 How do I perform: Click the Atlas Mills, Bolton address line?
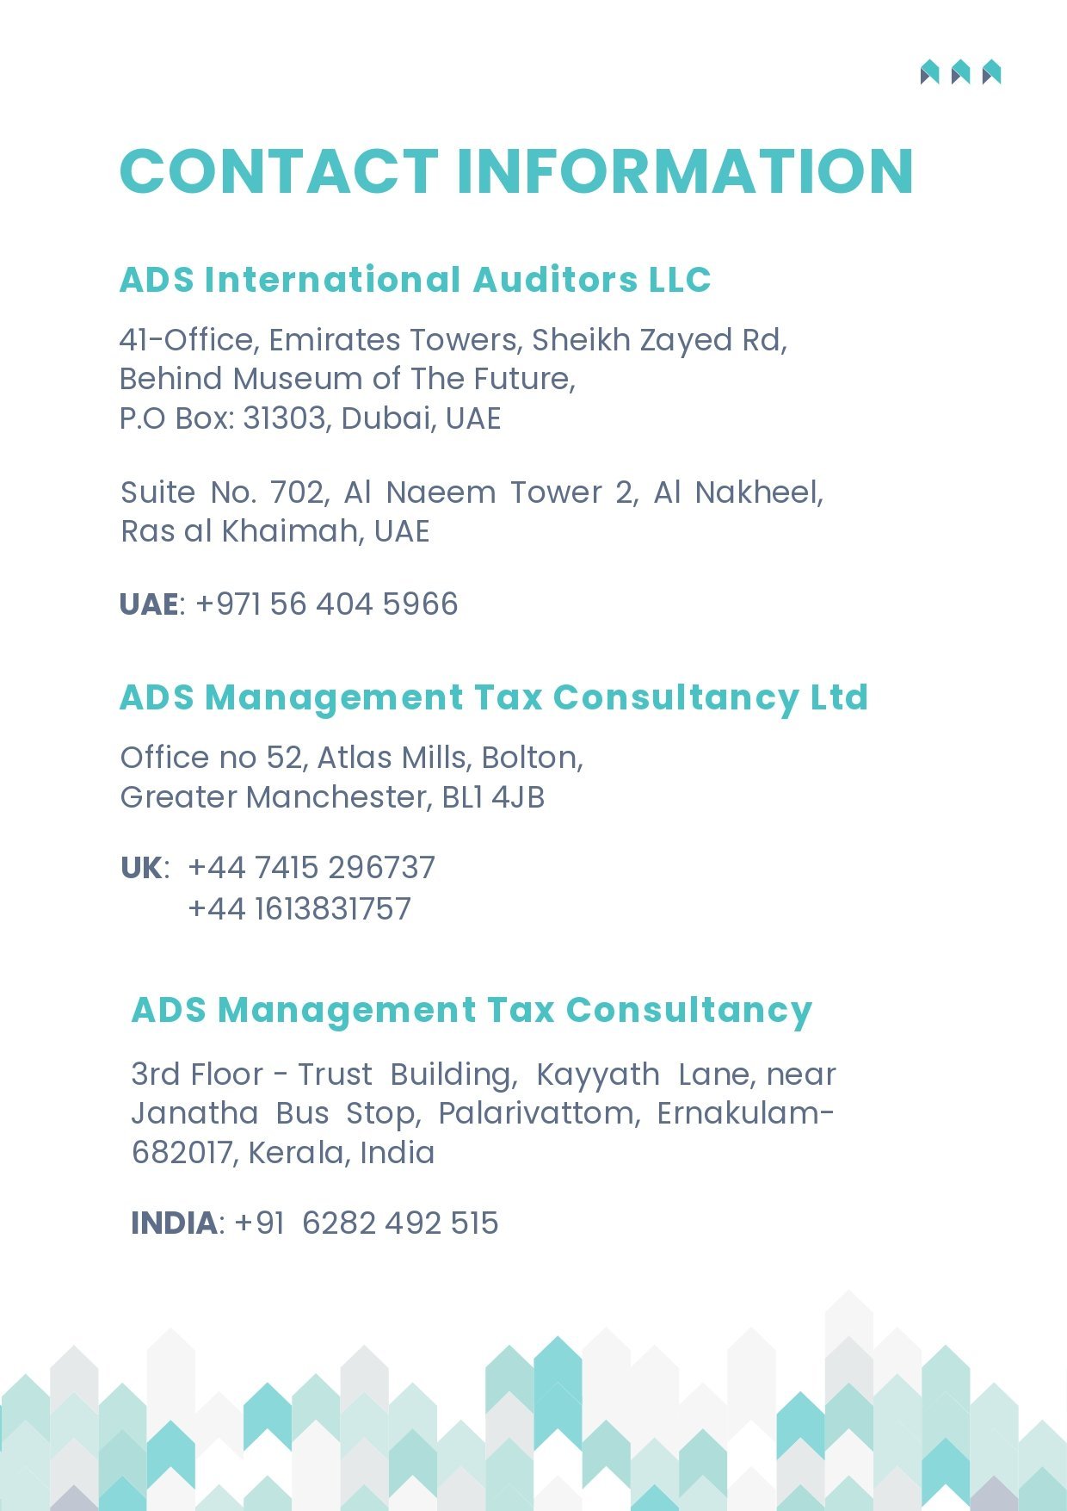pyautogui.click(x=352, y=758)
